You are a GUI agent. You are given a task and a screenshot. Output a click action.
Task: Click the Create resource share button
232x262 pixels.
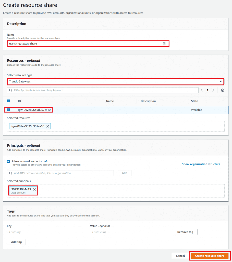pyautogui.click(x=210, y=256)
